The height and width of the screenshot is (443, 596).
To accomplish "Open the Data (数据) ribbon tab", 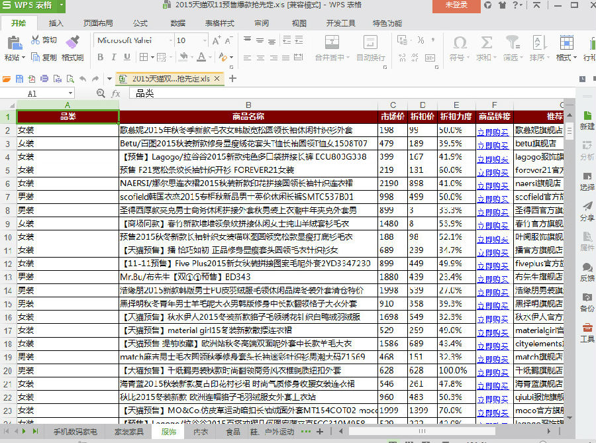I will (x=177, y=23).
